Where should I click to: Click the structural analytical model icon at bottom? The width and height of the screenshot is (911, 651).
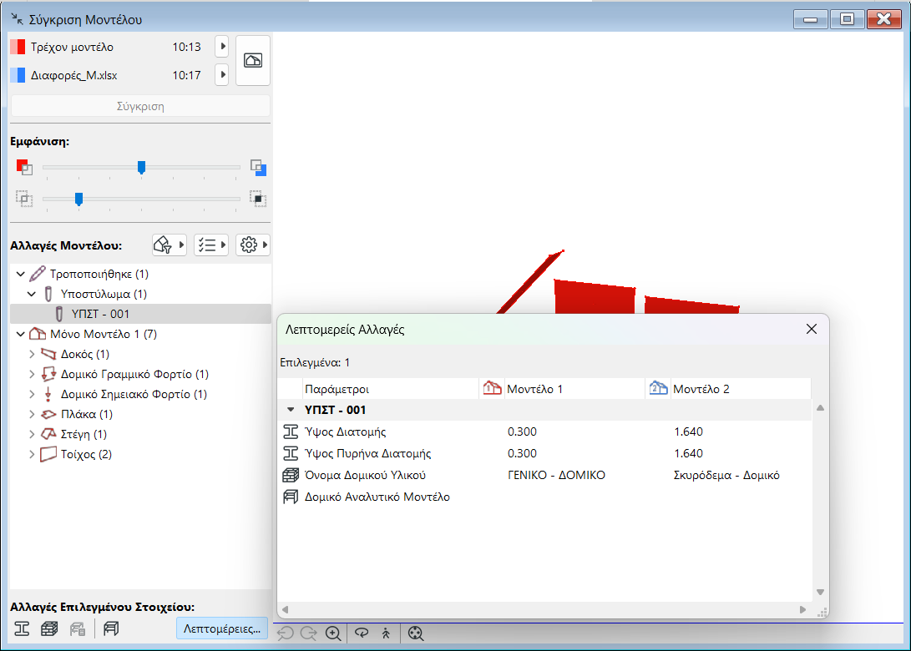pos(111,629)
